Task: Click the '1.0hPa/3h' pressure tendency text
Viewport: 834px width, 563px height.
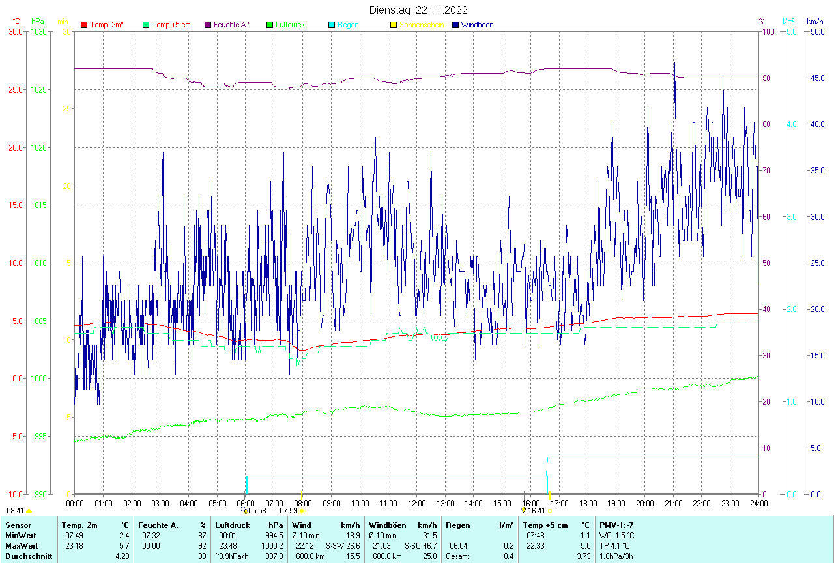Action: pos(616,556)
